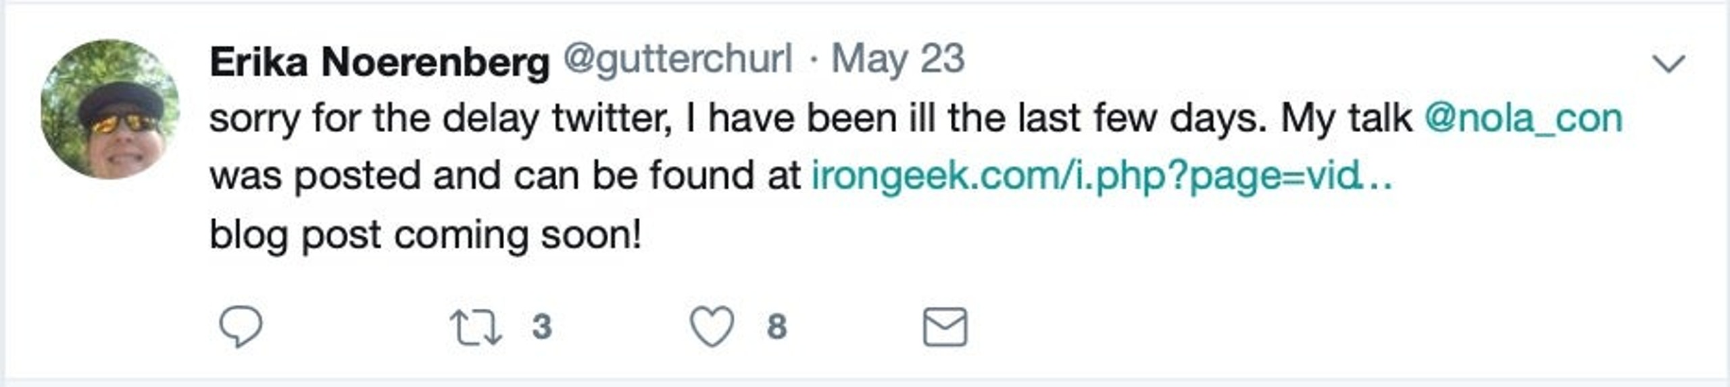Visit the @gutterchurl handle

(x=678, y=59)
